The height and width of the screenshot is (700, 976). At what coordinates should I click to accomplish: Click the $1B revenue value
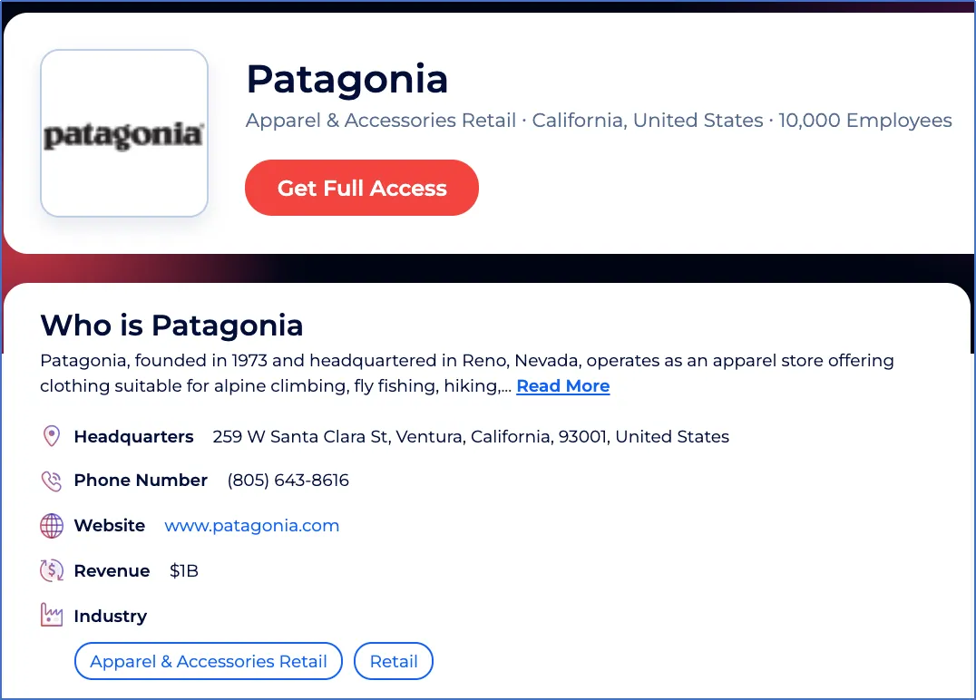pos(184,570)
